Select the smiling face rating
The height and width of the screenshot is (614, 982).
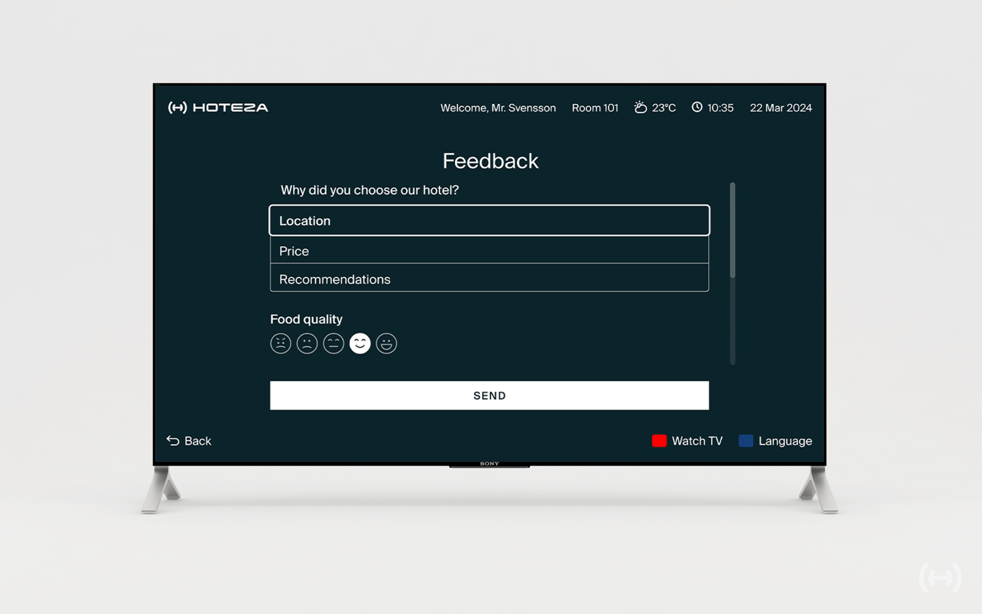click(360, 343)
